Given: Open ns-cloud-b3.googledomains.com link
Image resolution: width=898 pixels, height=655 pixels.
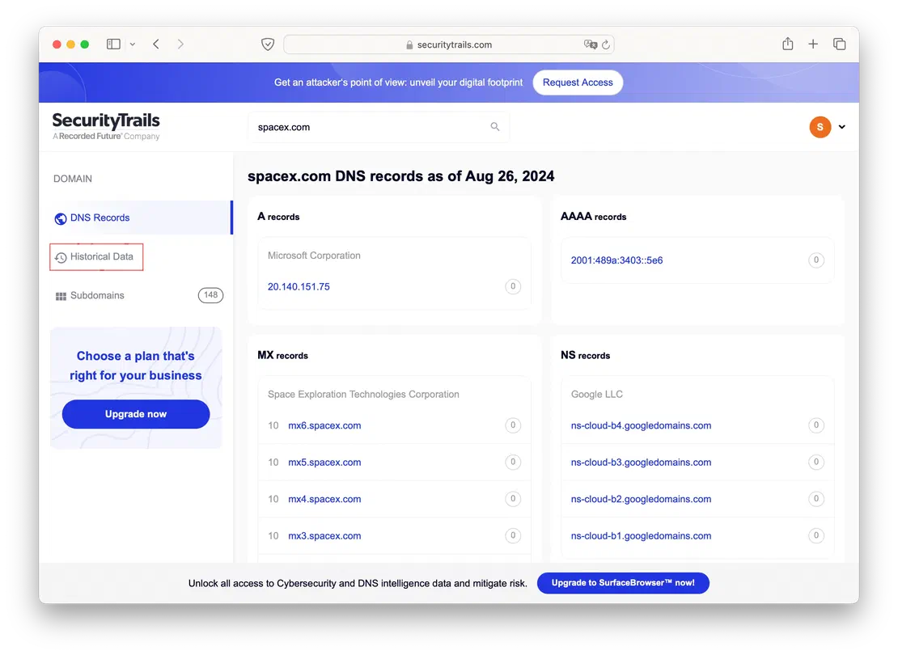Looking at the screenshot, I should coord(641,462).
